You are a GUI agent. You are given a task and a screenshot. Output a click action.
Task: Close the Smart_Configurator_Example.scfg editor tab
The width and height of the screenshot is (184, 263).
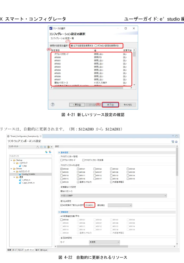click(41, 136)
